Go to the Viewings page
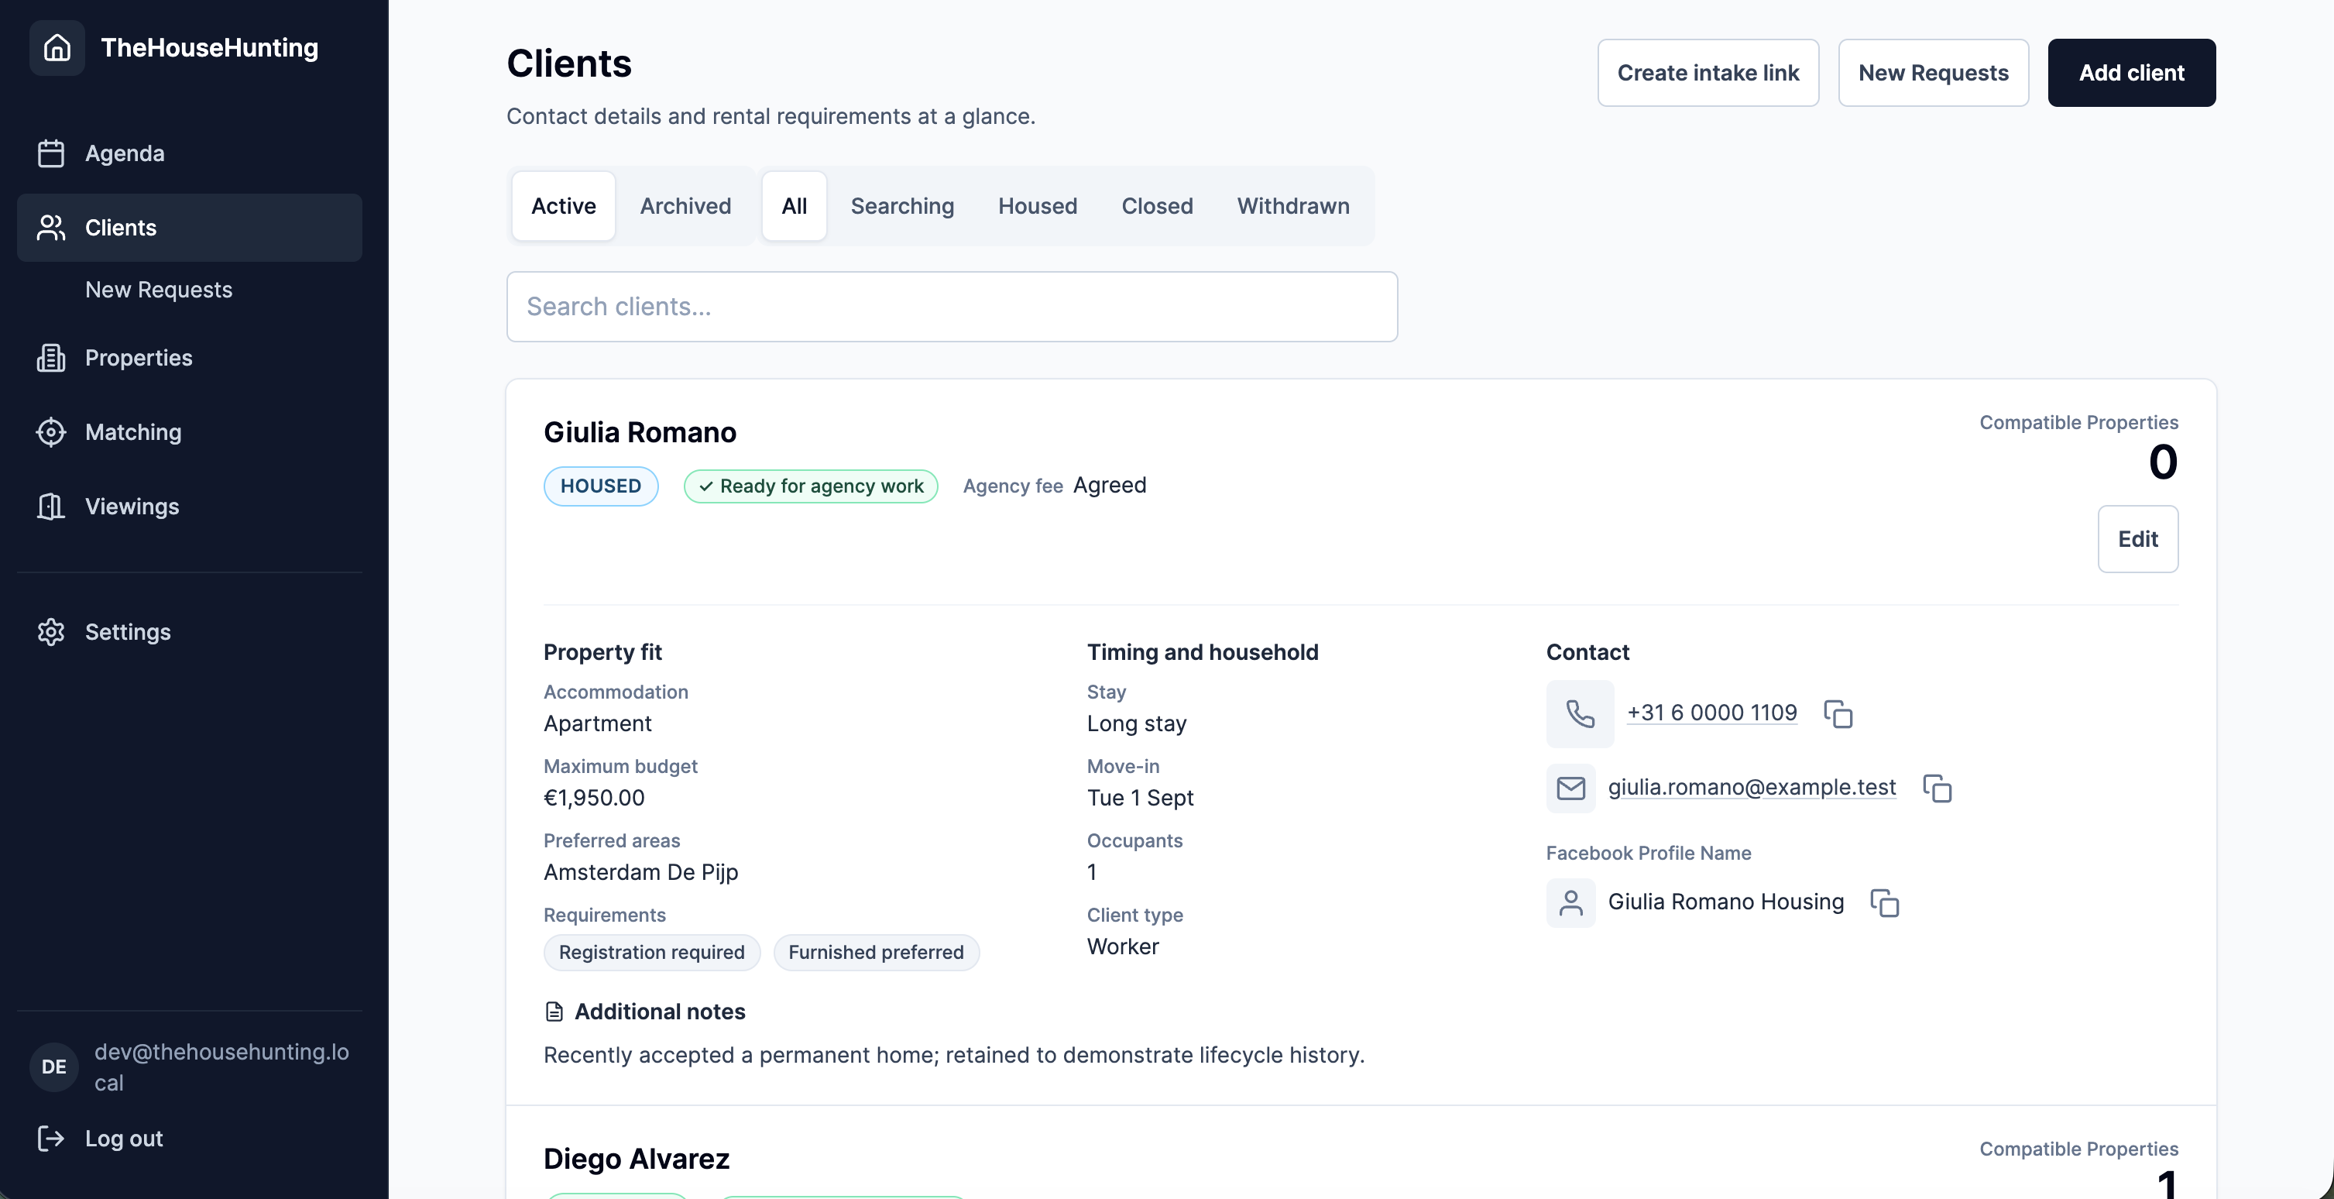 (190, 507)
